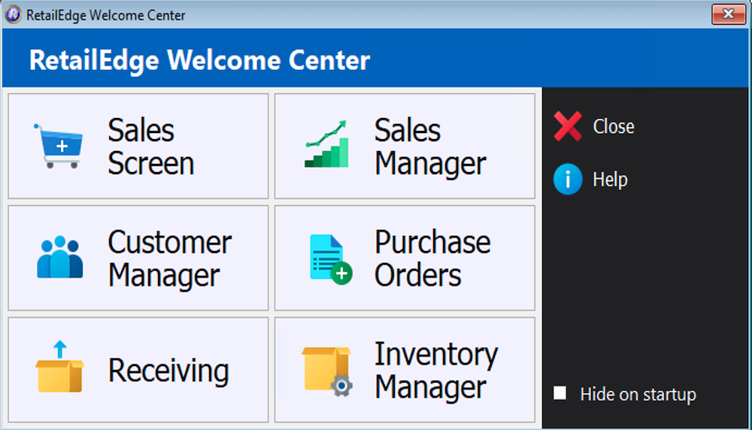Click the blue people group icon
Viewport: 752px width, 430px height.
(59, 257)
